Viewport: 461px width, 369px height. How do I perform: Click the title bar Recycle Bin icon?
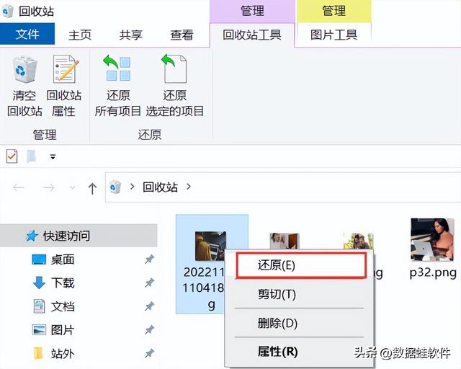tap(7, 12)
